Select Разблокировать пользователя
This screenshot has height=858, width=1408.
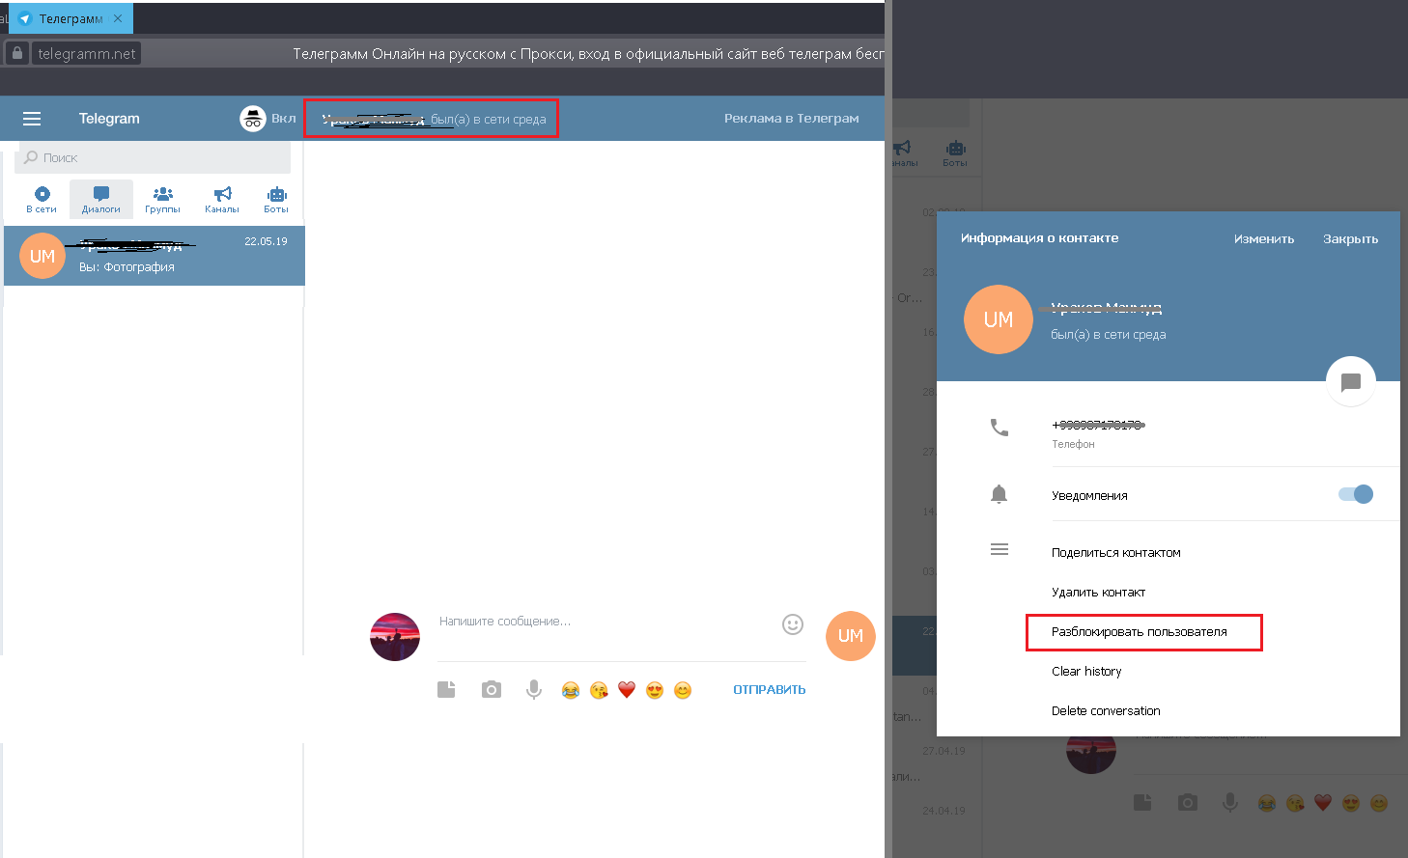point(1140,632)
